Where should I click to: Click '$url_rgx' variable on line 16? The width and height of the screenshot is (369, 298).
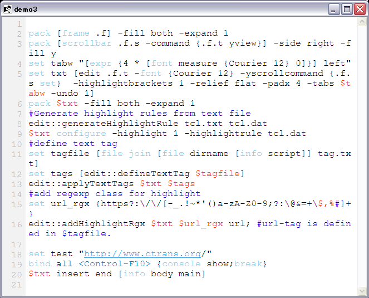pos(201,223)
